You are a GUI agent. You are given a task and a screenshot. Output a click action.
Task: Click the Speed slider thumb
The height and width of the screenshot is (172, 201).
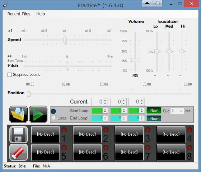pyautogui.click(x=65, y=40)
